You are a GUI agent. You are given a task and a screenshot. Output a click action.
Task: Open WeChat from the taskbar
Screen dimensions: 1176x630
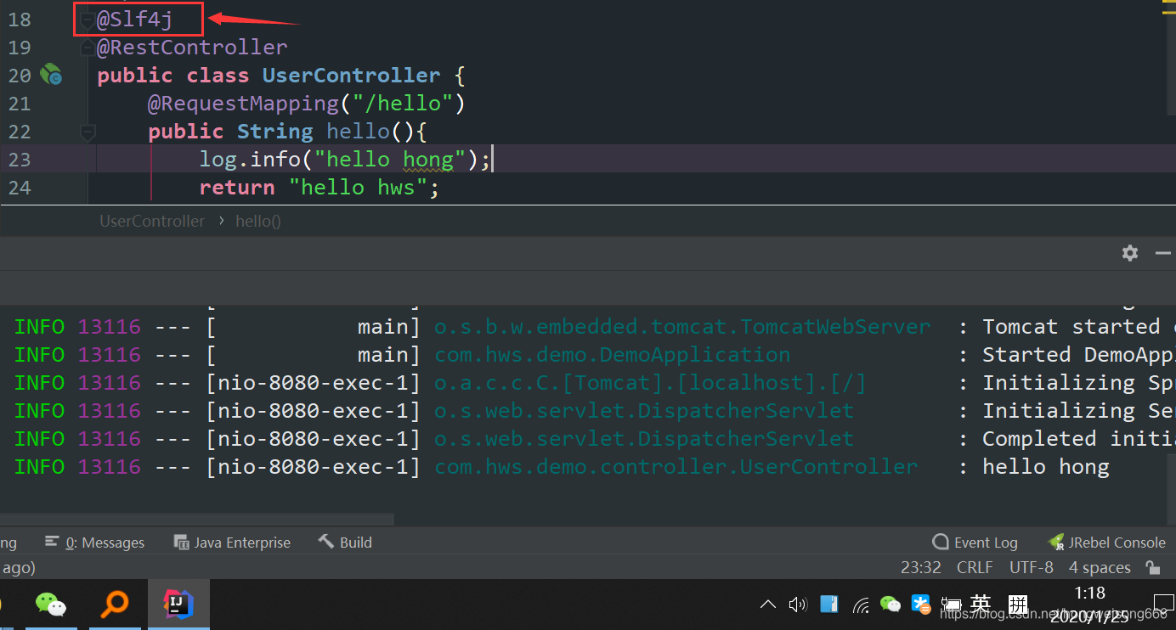coord(51,605)
